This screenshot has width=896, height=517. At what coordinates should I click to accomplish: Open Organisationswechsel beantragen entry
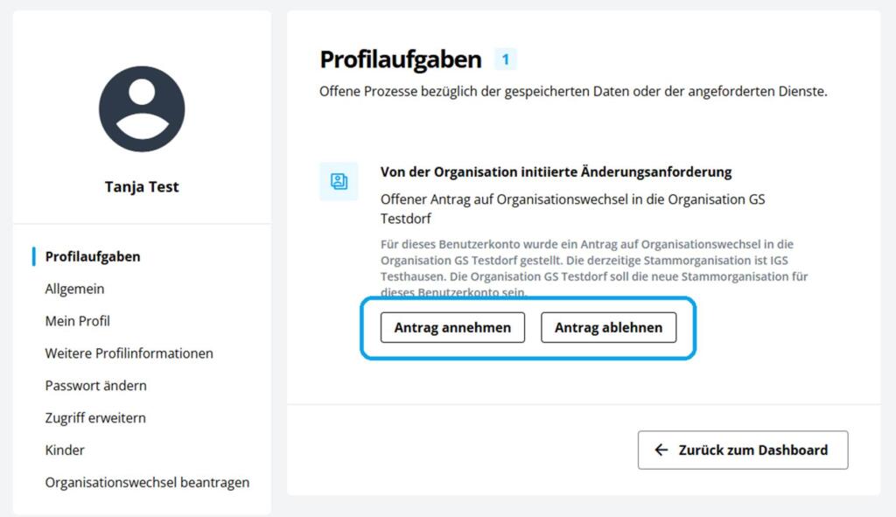(147, 483)
